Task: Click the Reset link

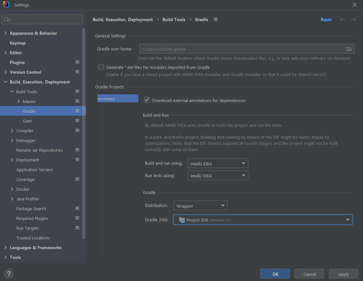Action: (326, 19)
